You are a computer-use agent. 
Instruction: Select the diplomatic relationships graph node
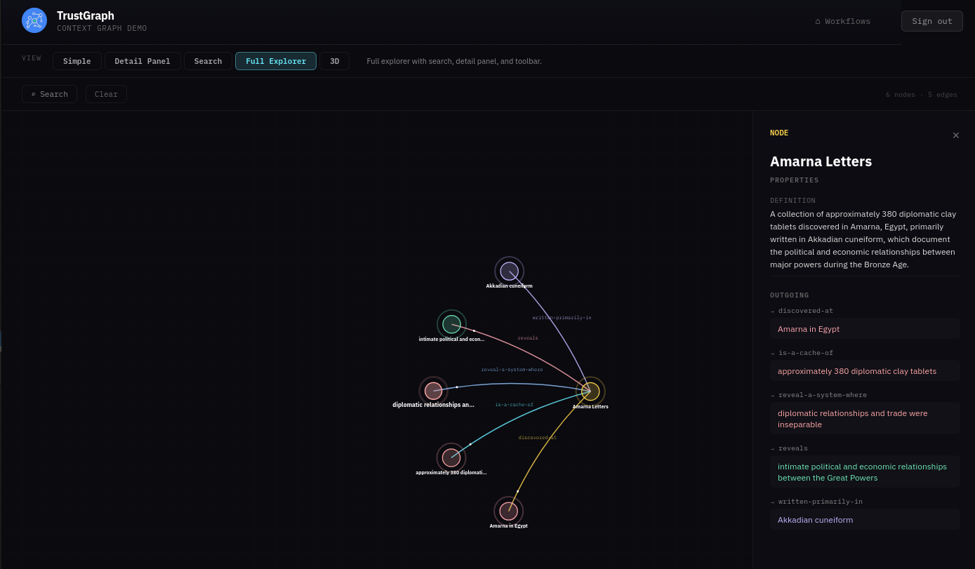[433, 391]
